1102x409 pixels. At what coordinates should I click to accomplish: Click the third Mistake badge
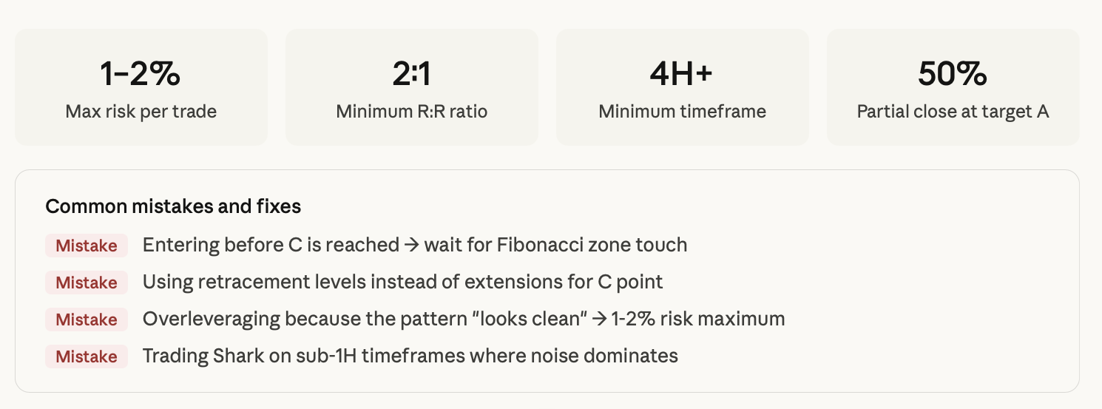tap(87, 320)
